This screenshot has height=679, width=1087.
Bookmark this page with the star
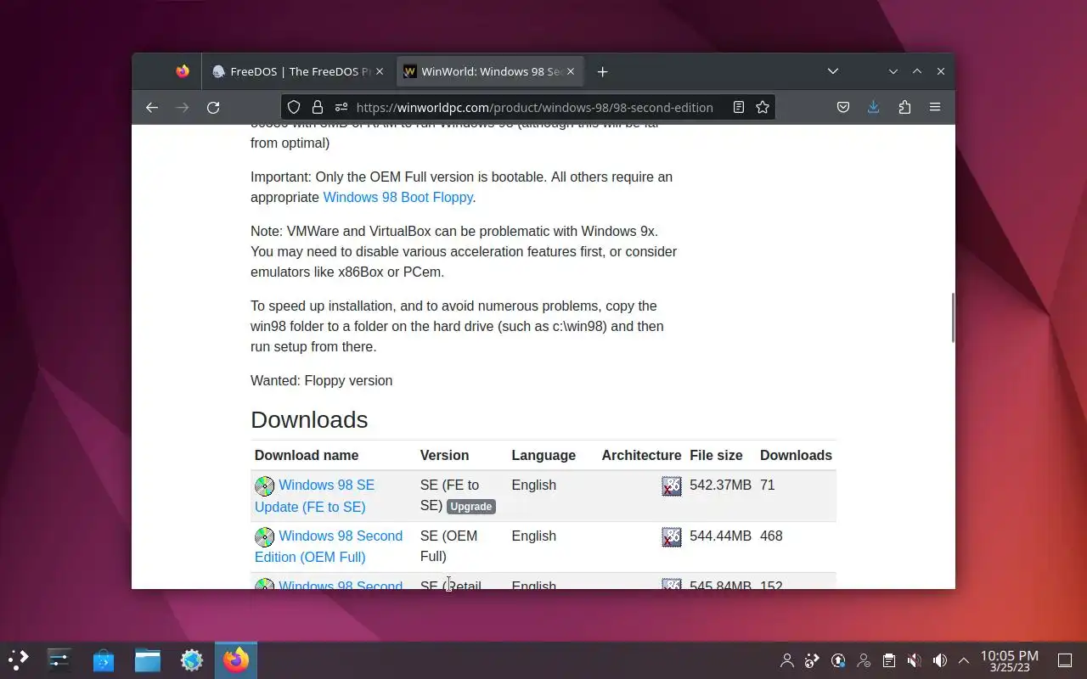click(x=763, y=107)
